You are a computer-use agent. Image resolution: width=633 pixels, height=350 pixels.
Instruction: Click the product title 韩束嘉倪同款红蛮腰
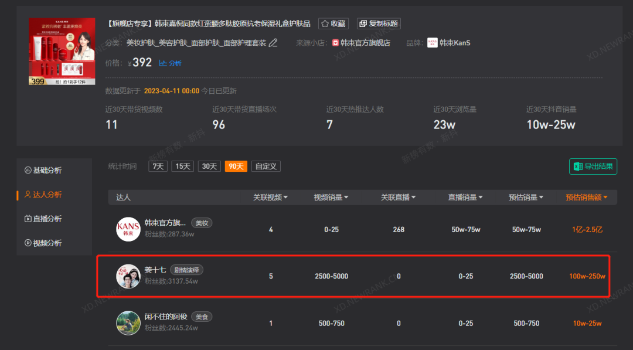tap(209, 23)
